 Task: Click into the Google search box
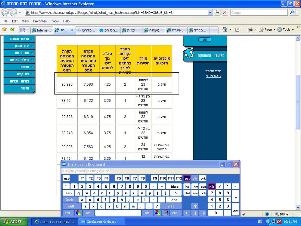[x=259, y=13]
